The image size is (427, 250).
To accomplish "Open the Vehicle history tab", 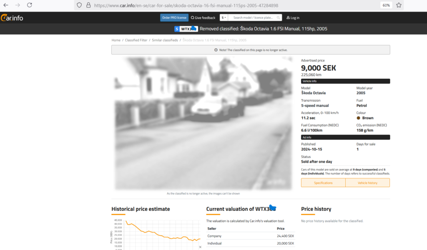I will [x=367, y=183].
